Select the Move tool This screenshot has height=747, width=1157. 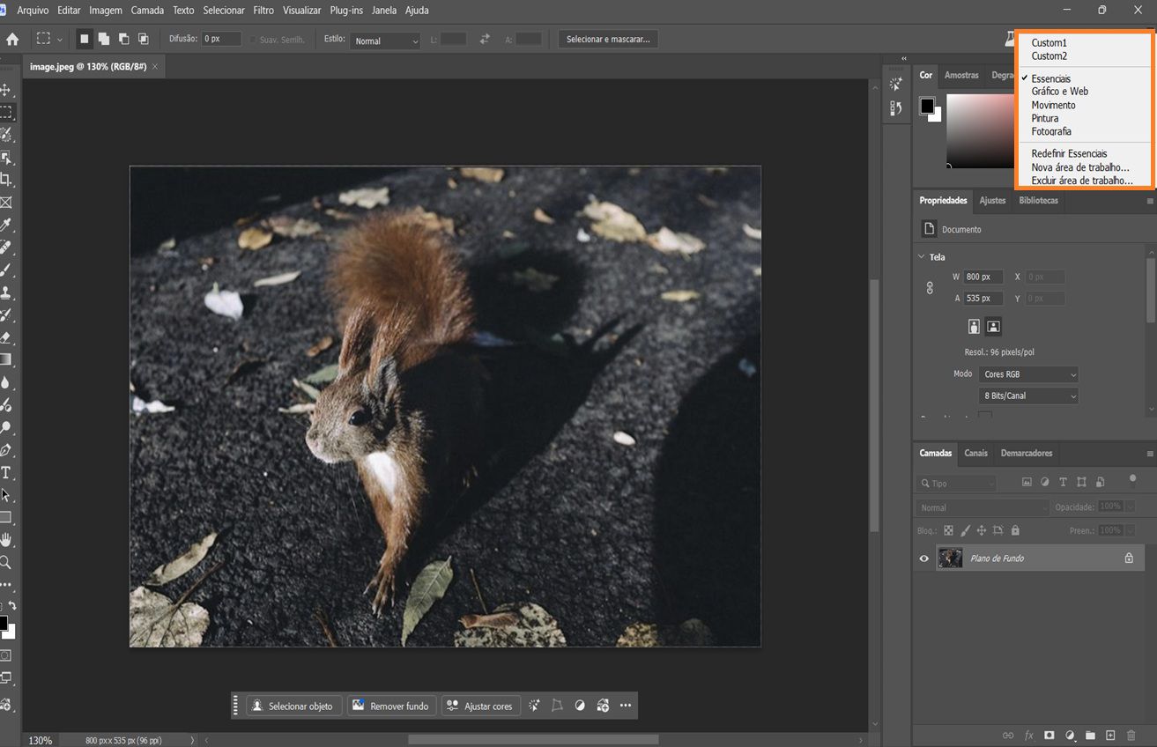pos(9,88)
